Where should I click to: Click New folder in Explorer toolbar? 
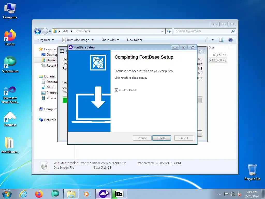[x=135, y=40]
